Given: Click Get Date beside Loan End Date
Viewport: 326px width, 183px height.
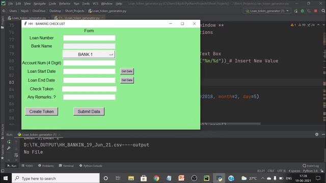Looking at the screenshot, I should (127, 80).
